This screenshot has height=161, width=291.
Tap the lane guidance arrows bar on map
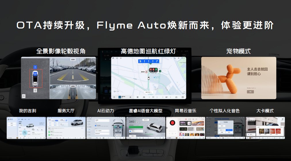(x=149, y=61)
